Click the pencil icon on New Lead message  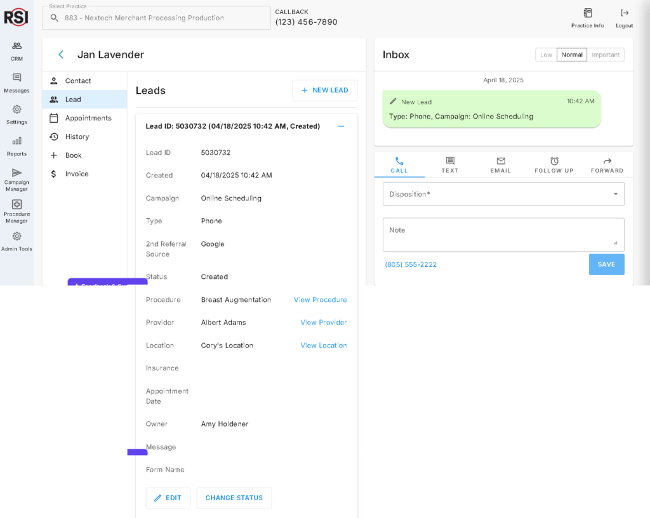(393, 101)
